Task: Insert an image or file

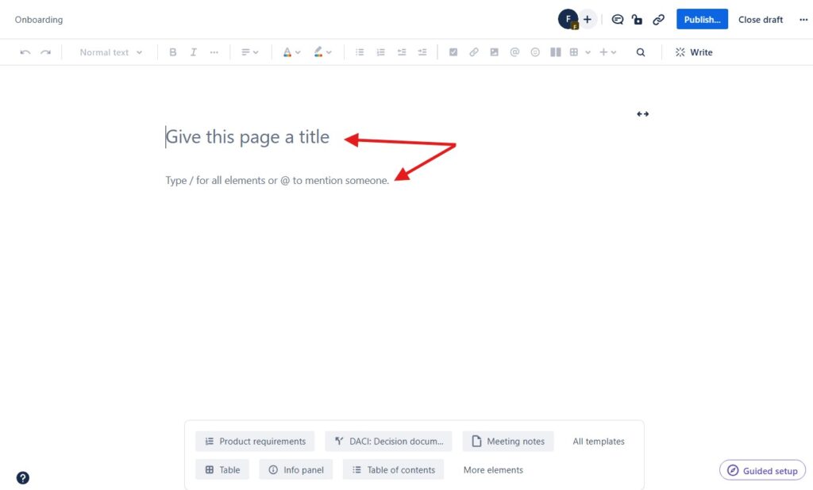Action: [494, 52]
